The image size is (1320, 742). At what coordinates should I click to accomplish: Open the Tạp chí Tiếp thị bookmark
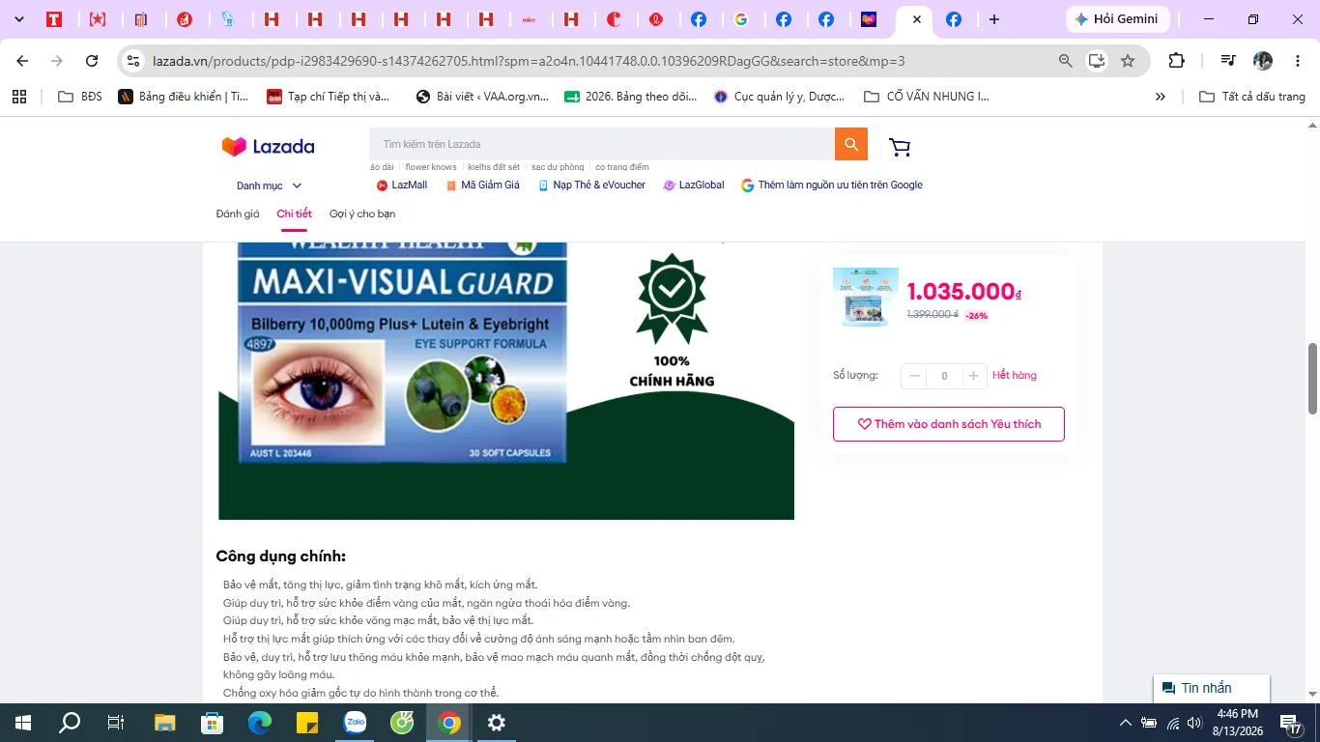pos(329,97)
